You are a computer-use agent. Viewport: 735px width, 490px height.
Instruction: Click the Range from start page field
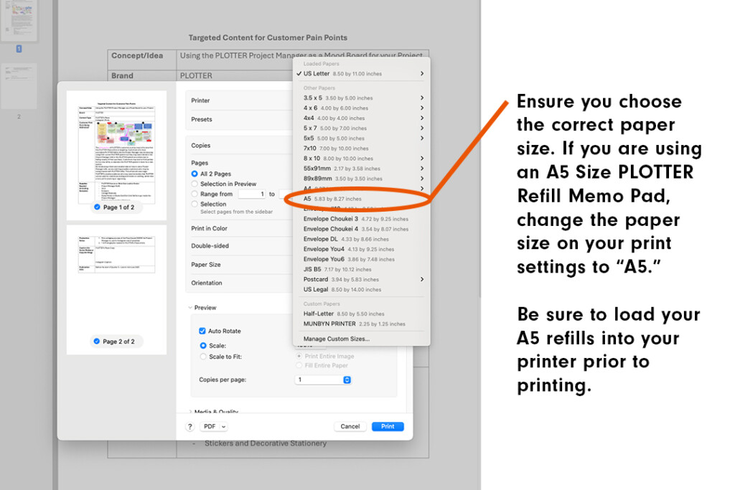click(252, 194)
